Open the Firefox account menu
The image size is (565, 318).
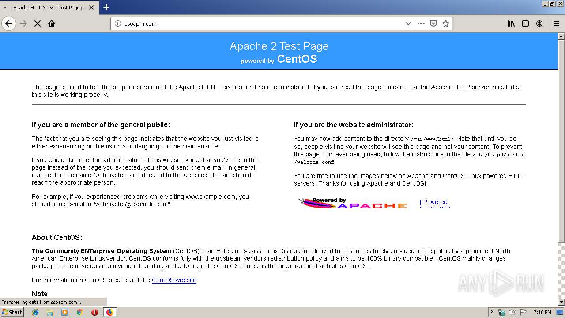pyautogui.click(x=539, y=23)
